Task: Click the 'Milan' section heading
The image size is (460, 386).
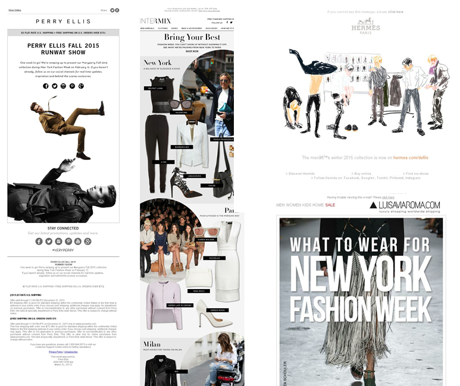Action: pyautogui.click(x=152, y=344)
